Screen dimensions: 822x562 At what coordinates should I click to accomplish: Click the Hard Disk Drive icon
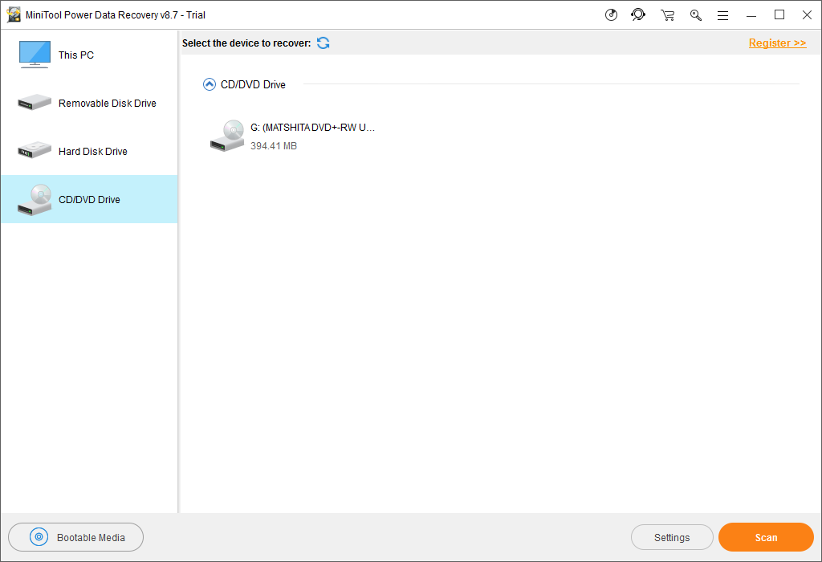35,150
